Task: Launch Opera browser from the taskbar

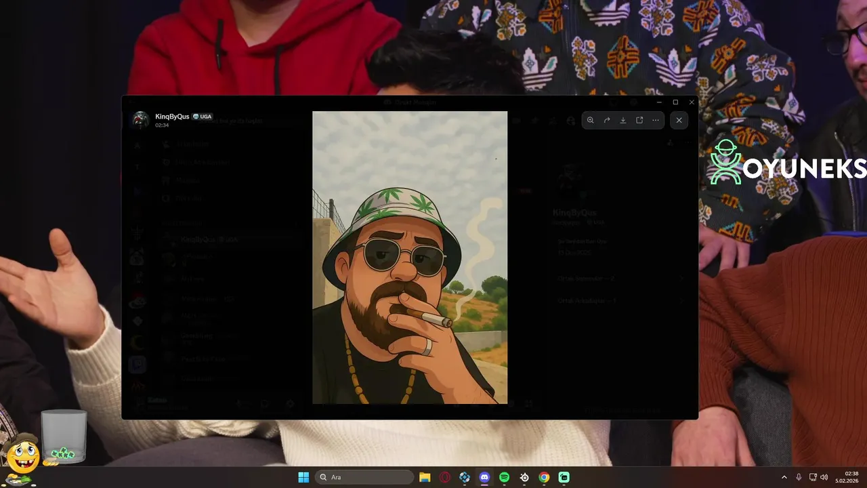Action: tap(445, 477)
